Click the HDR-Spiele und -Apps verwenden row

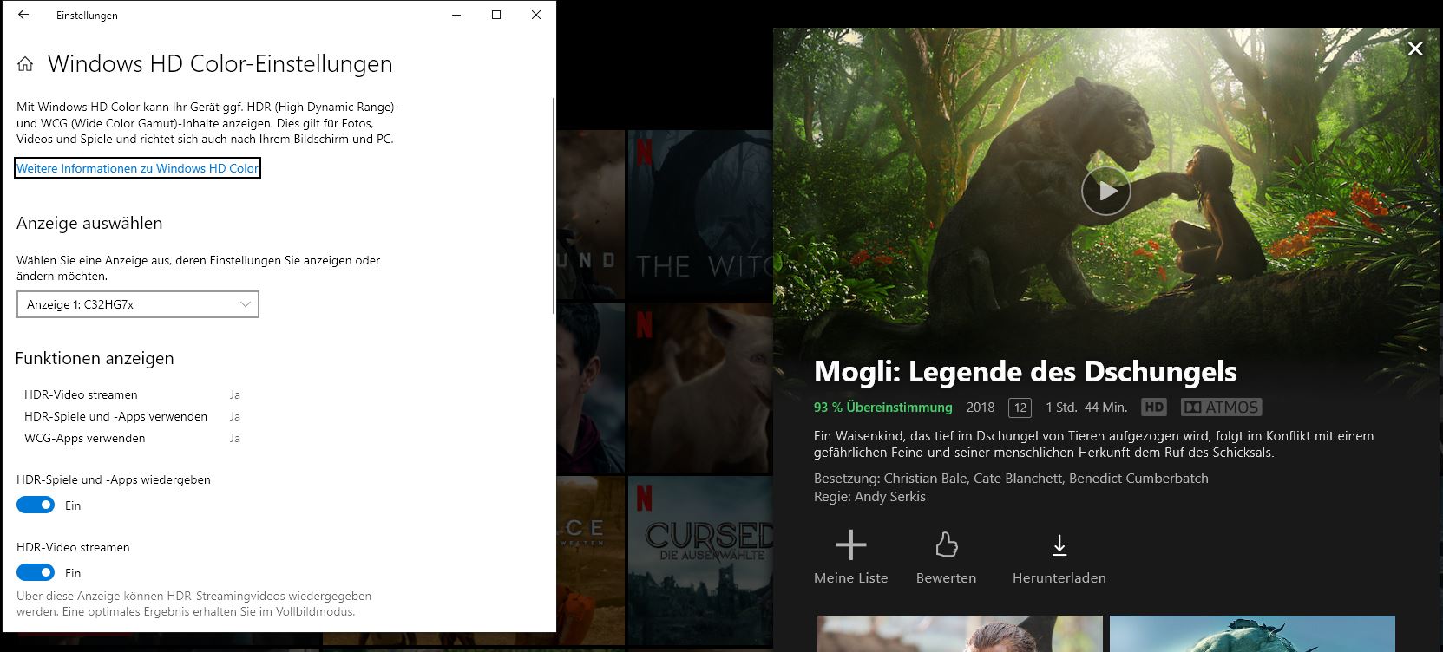pyautogui.click(x=132, y=416)
